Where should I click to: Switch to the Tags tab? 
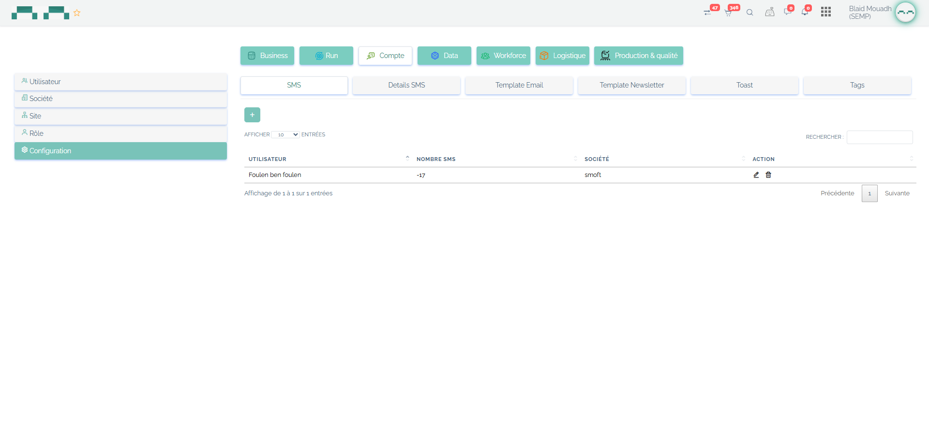[857, 85]
